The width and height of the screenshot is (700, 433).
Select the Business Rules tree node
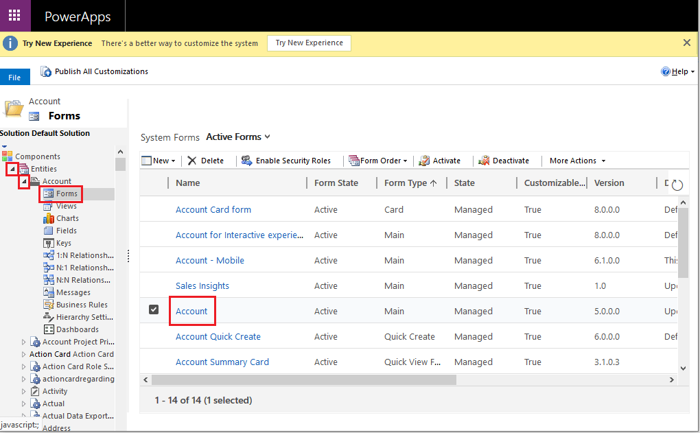point(82,305)
